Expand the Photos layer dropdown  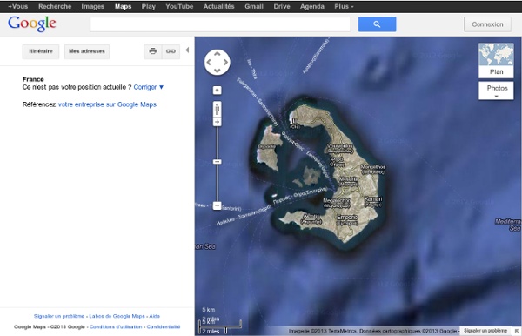[x=496, y=91]
